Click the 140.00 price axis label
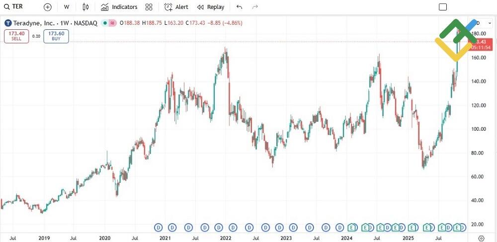497x242 pixels. pos(479,81)
